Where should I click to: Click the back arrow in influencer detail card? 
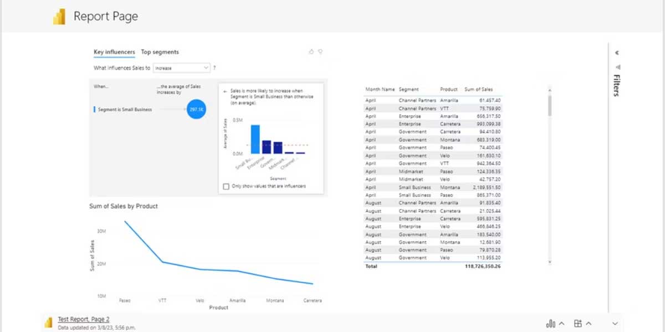point(225,90)
